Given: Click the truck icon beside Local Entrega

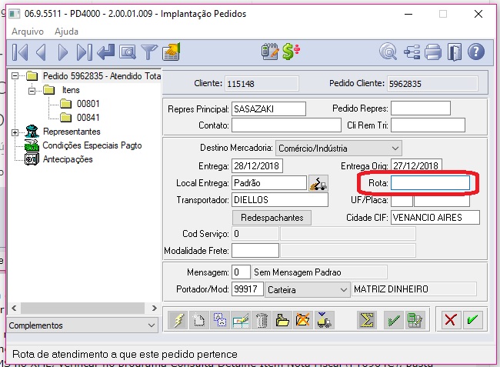Looking at the screenshot, I should point(318,183).
